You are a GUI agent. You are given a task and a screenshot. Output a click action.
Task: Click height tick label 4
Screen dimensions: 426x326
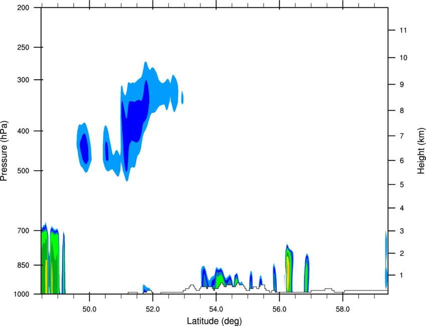click(402, 208)
